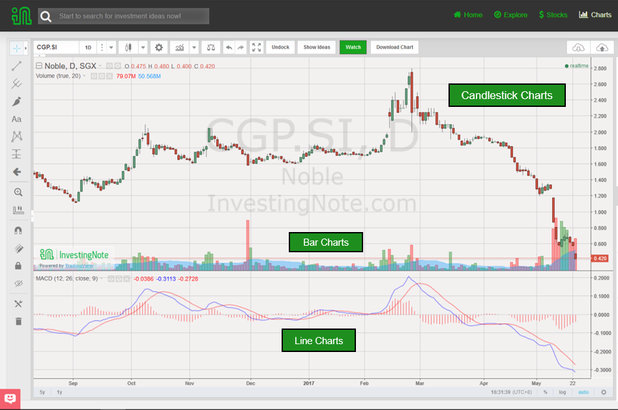Collapse the Noble, D, SGX legend
Screen dimensions: 618x410
40,65
